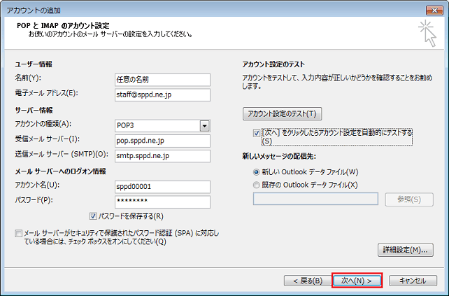Toggle the auto-test account settings on 次へ checkbox
The height and width of the screenshot is (296, 449).
pyautogui.click(x=257, y=133)
